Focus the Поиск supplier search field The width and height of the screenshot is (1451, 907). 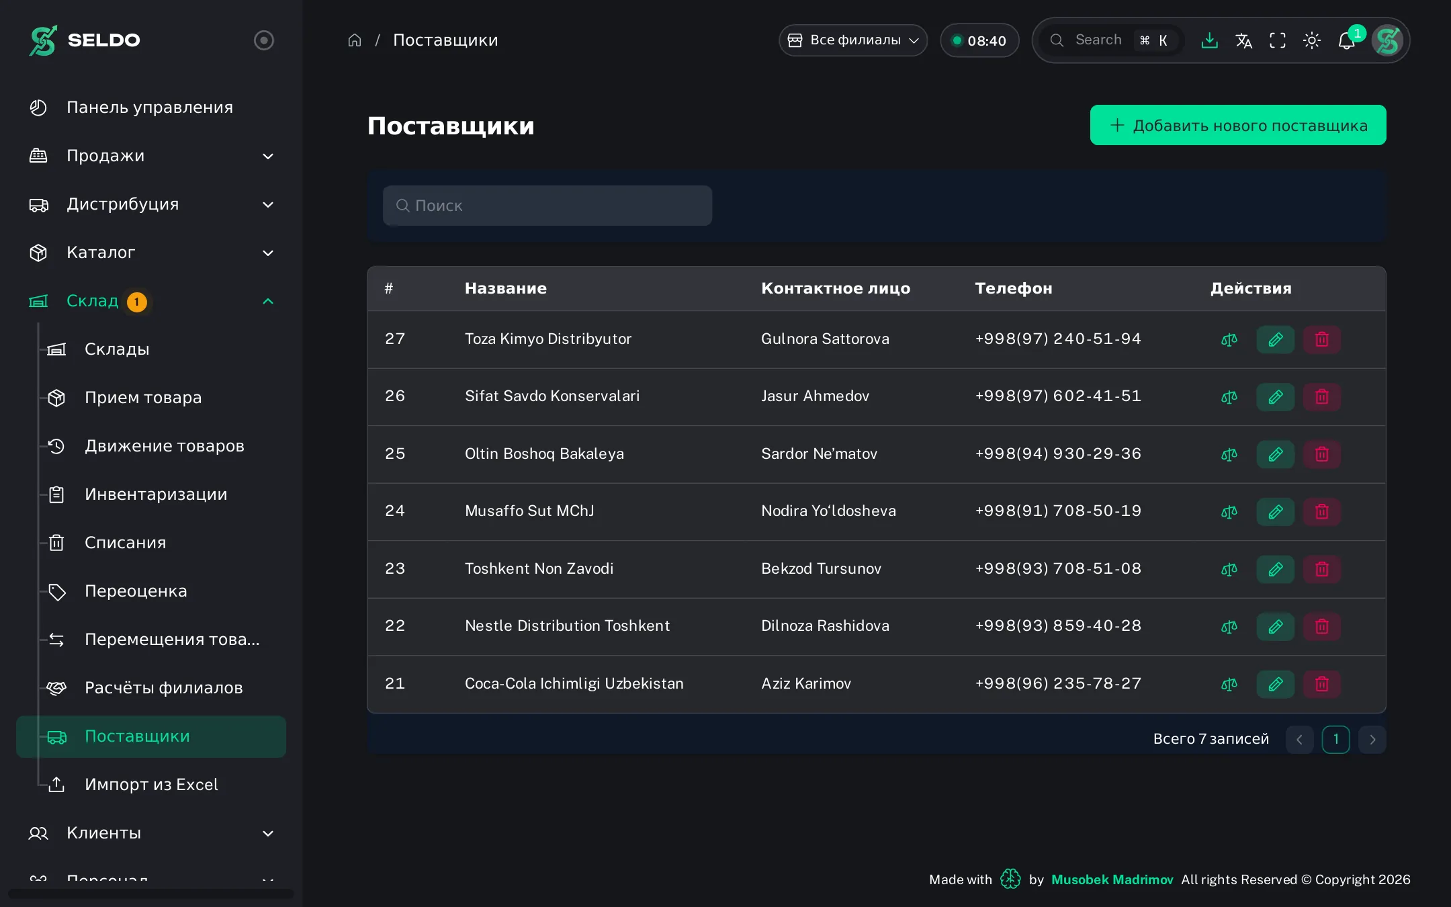click(547, 206)
